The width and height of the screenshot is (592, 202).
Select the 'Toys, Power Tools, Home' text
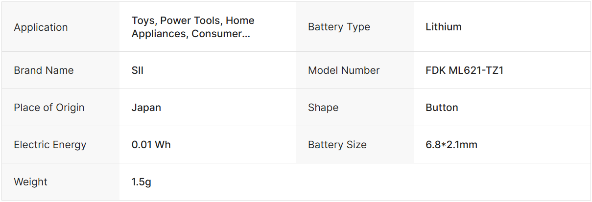[x=193, y=21]
